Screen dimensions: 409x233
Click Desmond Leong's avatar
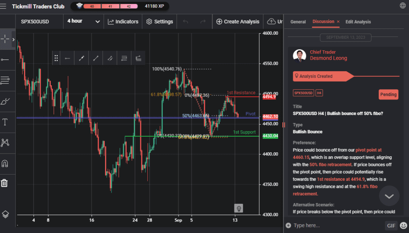tap(300, 55)
